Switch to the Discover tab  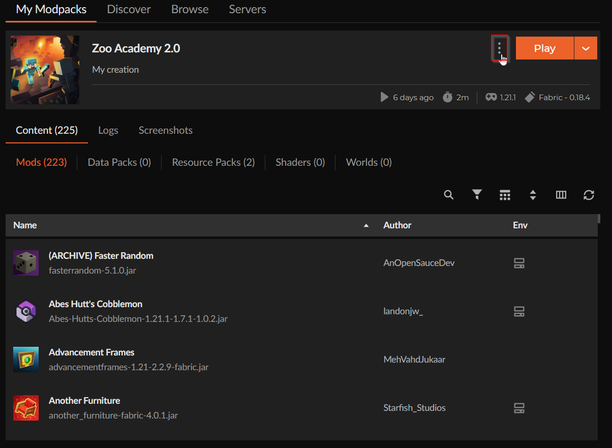[x=129, y=9]
